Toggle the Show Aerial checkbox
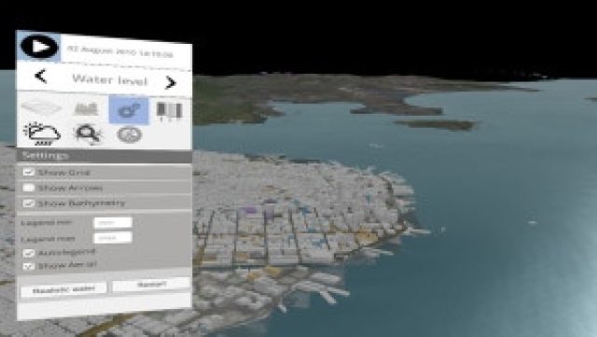The image size is (597, 337). 29,266
